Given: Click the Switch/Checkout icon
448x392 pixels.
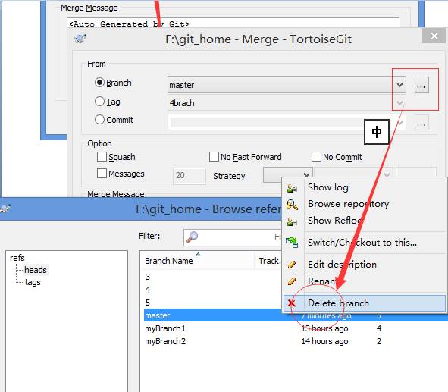Looking at the screenshot, I should (x=292, y=243).
